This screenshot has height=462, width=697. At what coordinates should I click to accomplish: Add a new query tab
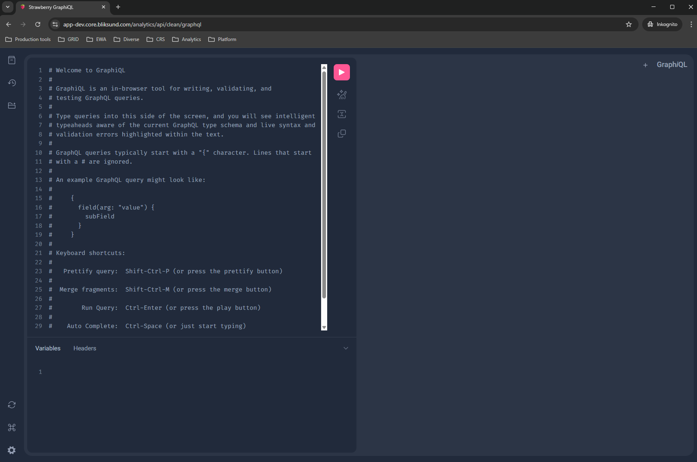pyautogui.click(x=645, y=65)
